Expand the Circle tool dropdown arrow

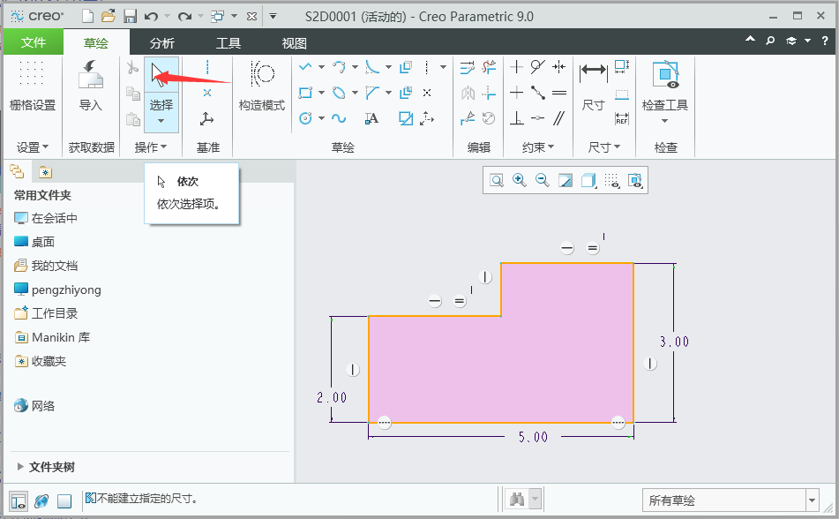pos(321,118)
